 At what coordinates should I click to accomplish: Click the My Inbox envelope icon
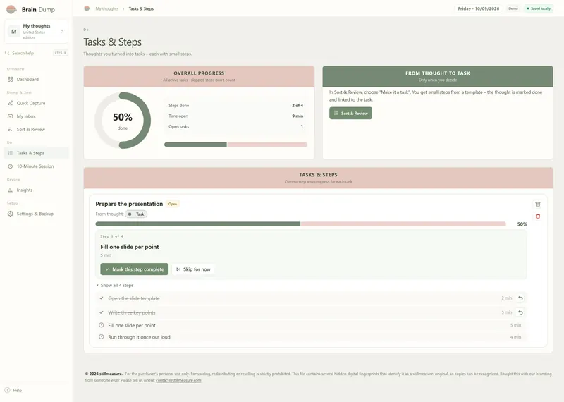click(x=10, y=116)
